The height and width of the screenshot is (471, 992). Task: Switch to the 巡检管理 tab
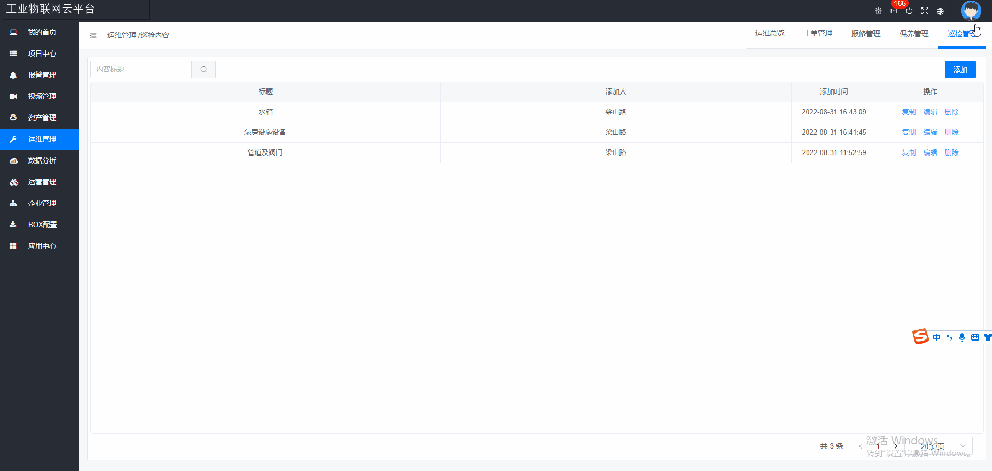pos(962,34)
